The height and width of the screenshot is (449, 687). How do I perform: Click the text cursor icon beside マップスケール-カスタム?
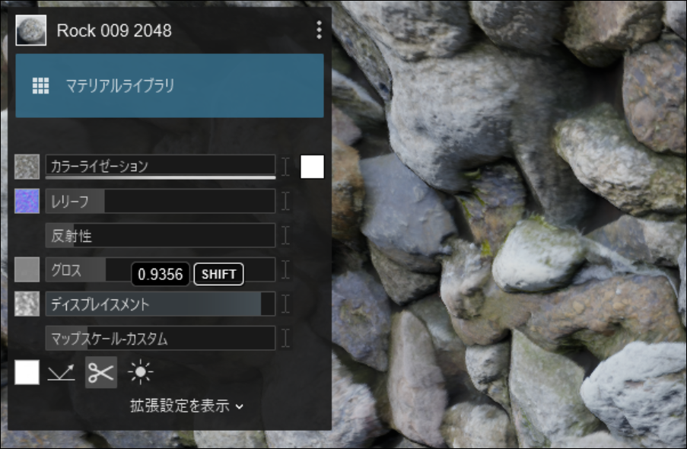pyautogui.click(x=285, y=338)
